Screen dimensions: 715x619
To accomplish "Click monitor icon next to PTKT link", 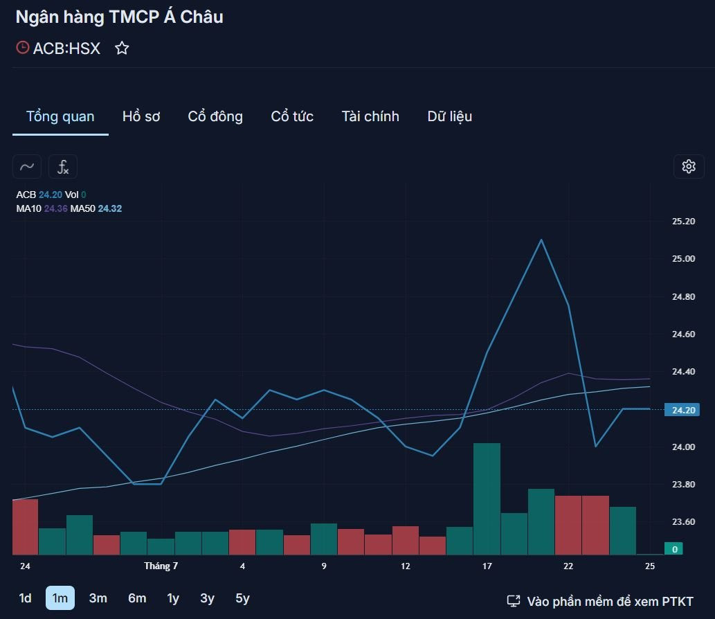I will 514,601.
